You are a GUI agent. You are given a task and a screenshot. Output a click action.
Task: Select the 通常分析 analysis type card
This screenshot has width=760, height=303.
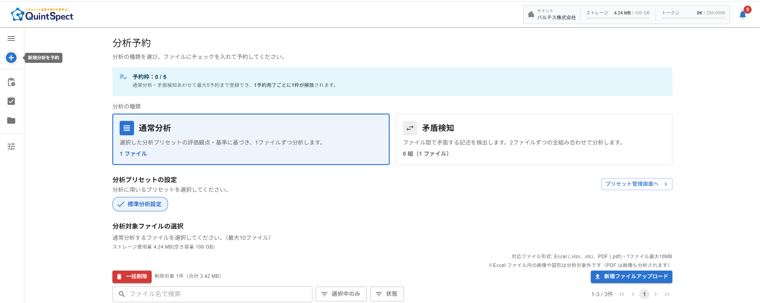pyautogui.click(x=251, y=139)
